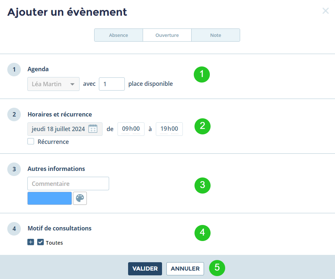335x279 pixels.
Task: Open the color palette picker icon
Action: (x=80, y=198)
